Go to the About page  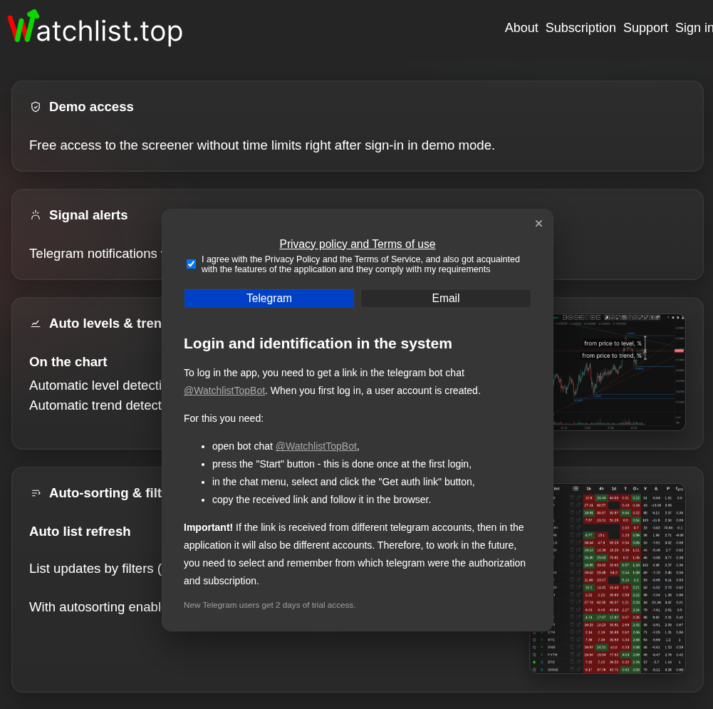point(521,28)
